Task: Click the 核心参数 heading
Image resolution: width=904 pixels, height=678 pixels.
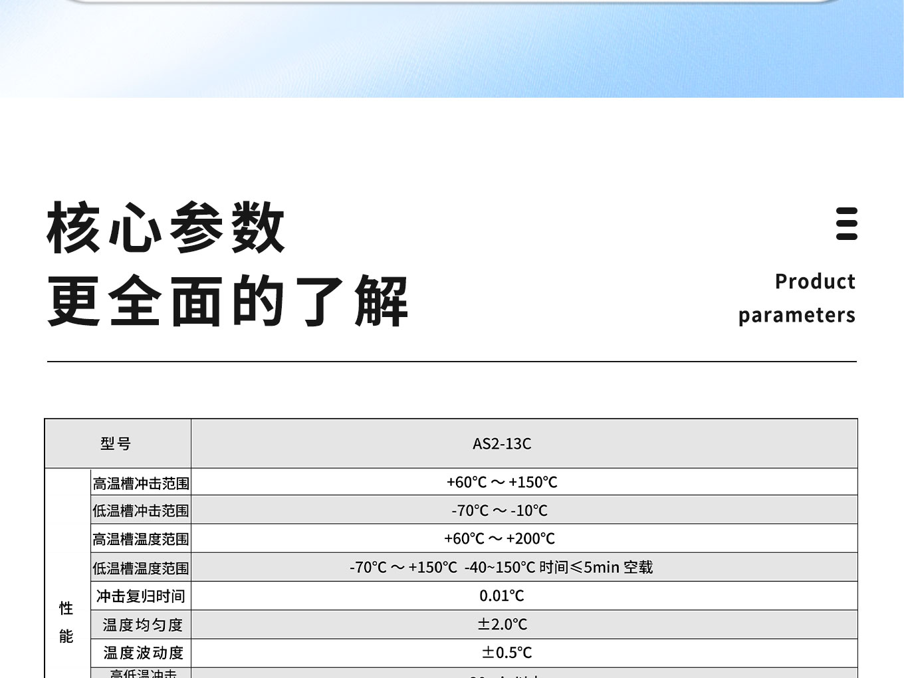Action: (x=166, y=228)
